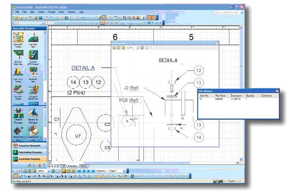291x195 pixels.
Task: Open the Tools menu
Action: click(60, 12)
